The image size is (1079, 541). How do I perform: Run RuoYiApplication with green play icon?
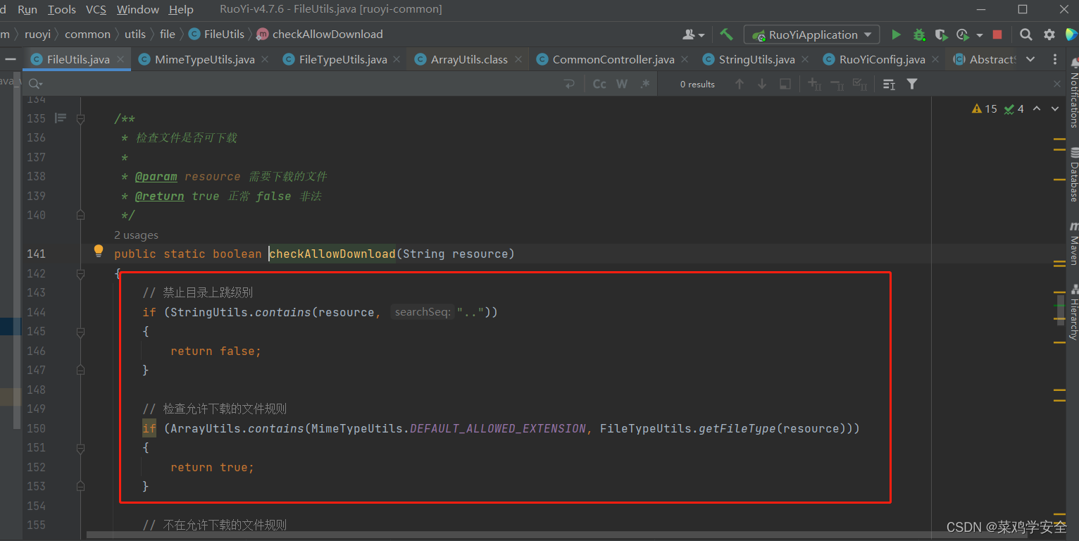(x=896, y=35)
